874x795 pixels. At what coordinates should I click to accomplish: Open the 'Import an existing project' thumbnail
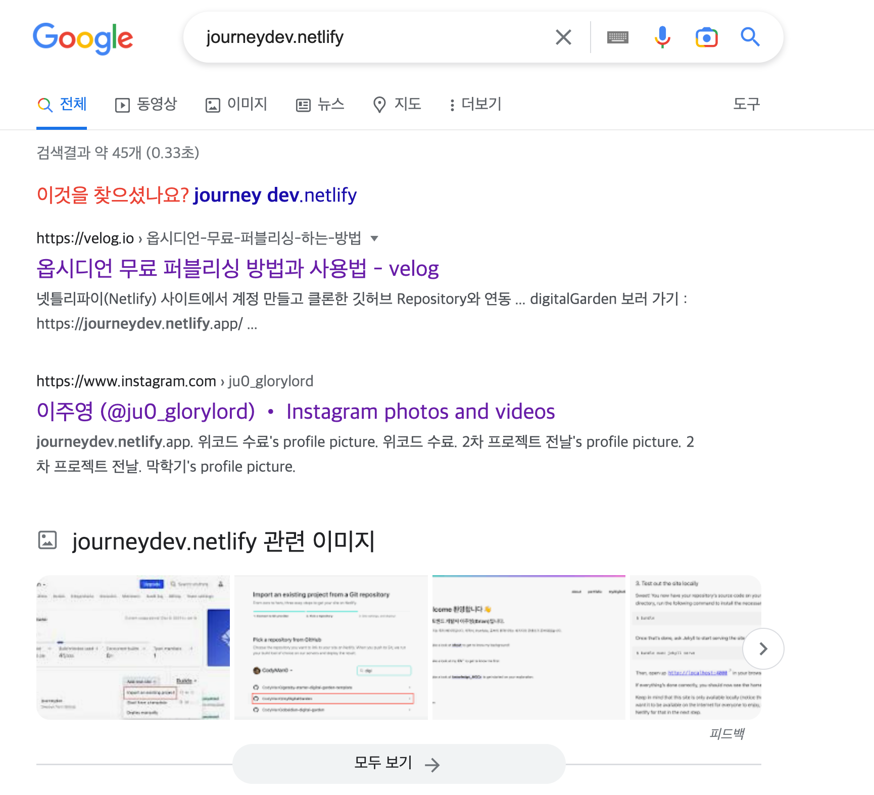coord(331,648)
